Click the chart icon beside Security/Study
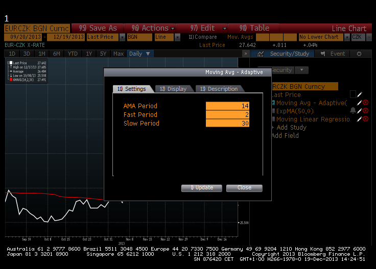 coord(261,54)
